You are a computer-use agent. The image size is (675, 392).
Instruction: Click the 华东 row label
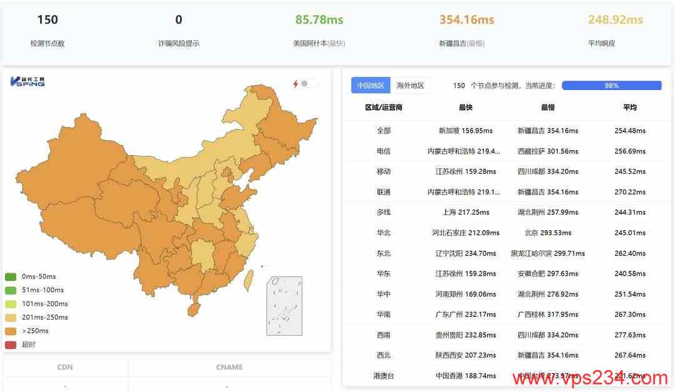click(384, 274)
